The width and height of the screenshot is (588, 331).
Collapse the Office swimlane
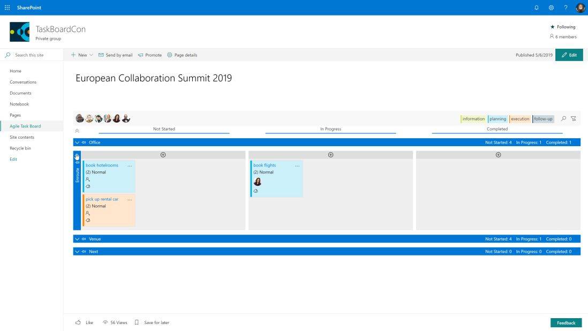click(77, 142)
